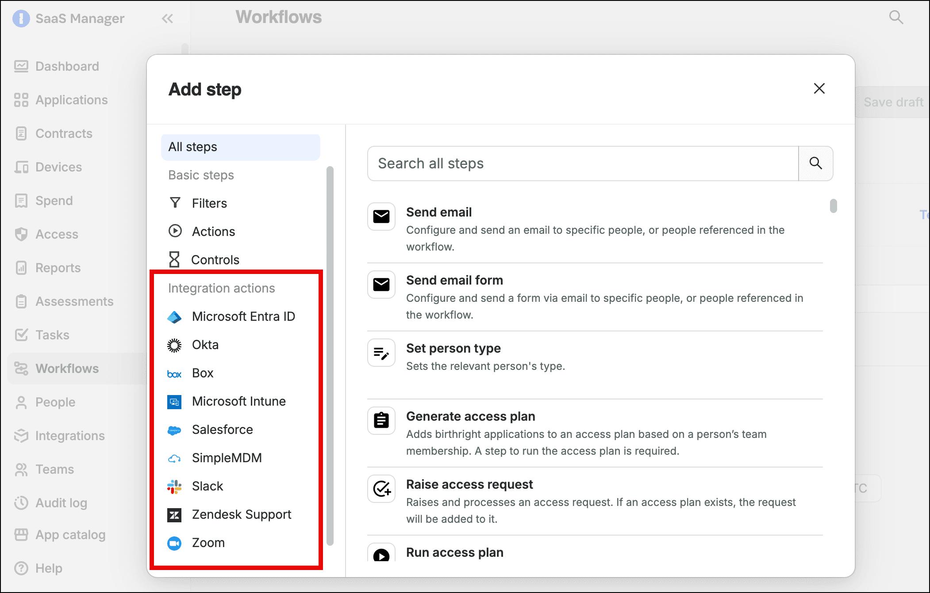Collapse the sidebar with double-chevron icon

pos(167,19)
